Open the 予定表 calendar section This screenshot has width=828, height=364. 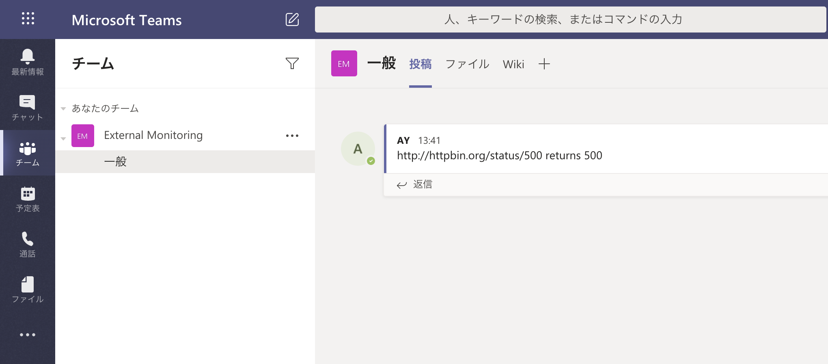[28, 199]
